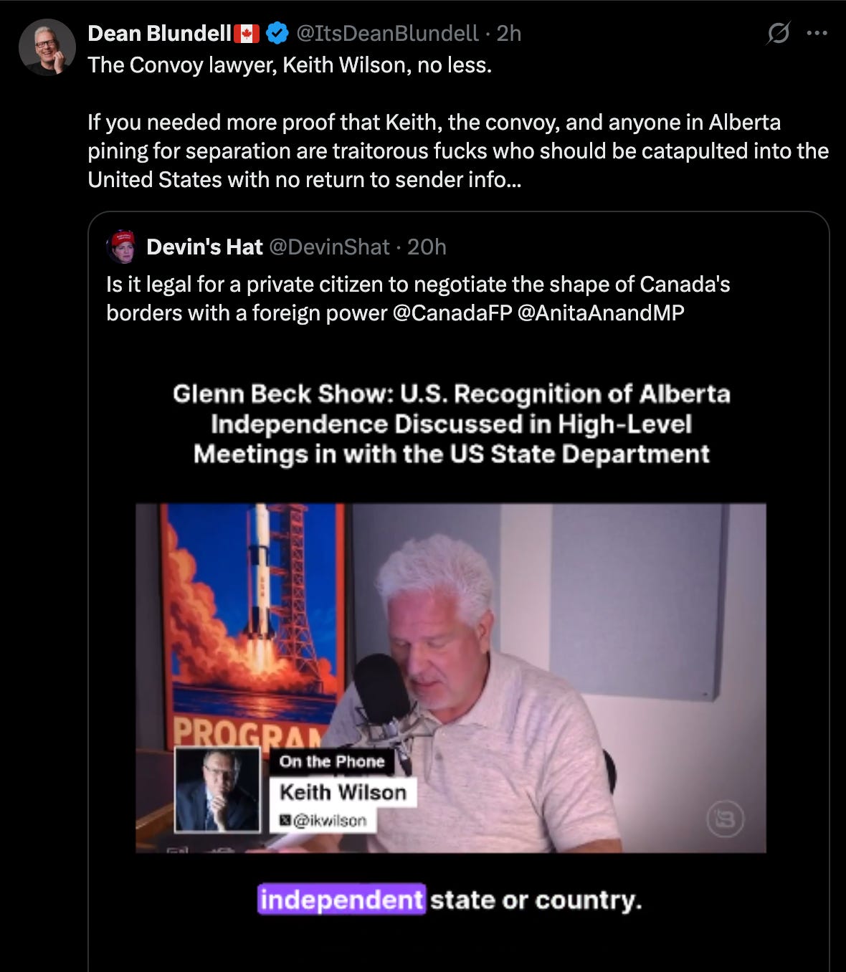
Task: Open the Devin's Hat display name
Action: [x=204, y=247]
